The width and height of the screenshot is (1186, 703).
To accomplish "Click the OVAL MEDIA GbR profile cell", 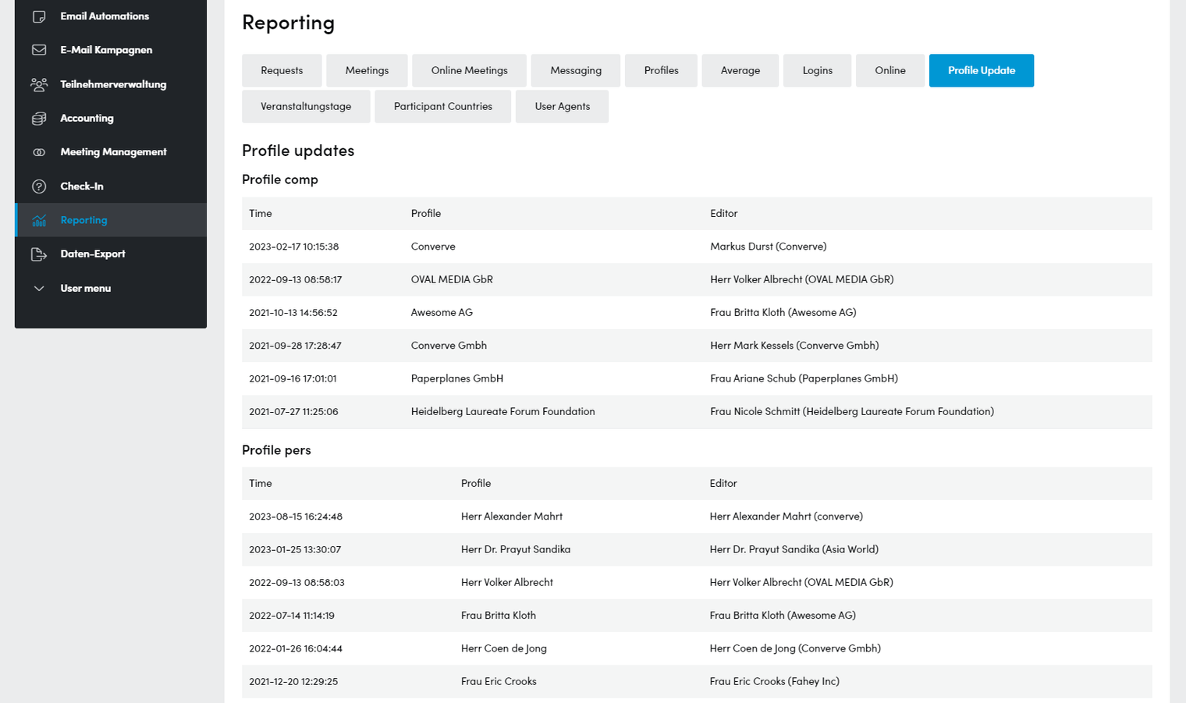I will 452,279.
